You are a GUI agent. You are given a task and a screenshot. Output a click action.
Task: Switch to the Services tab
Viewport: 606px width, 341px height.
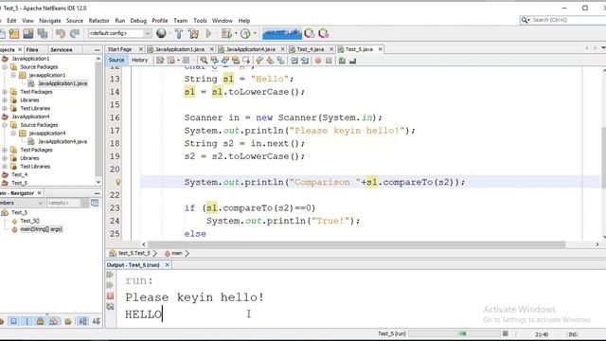(x=61, y=49)
